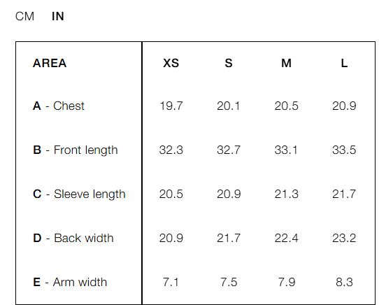Viewport: 379px width, 305px height.
Task: Click the D - Back width label
Action: tap(73, 238)
